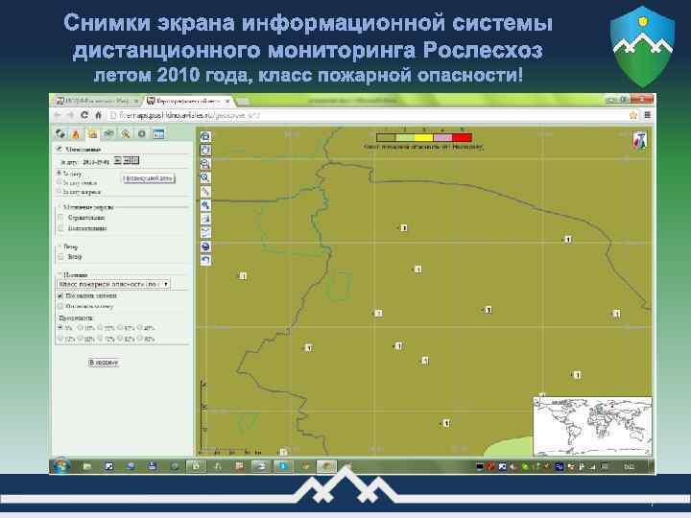
Task: Open the Windows Start orb
Action: (x=60, y=466)
